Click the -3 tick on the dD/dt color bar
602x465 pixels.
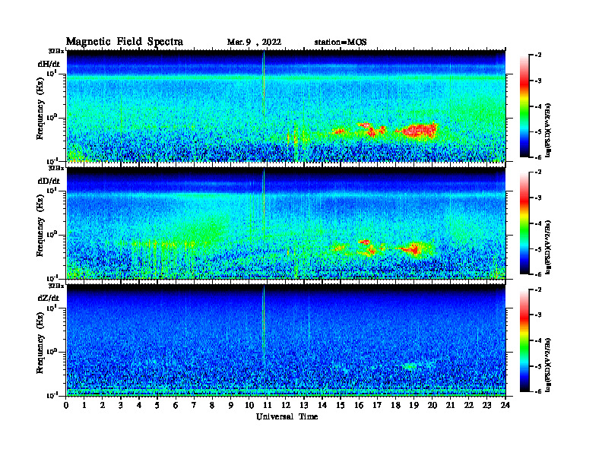coord(539,198)
